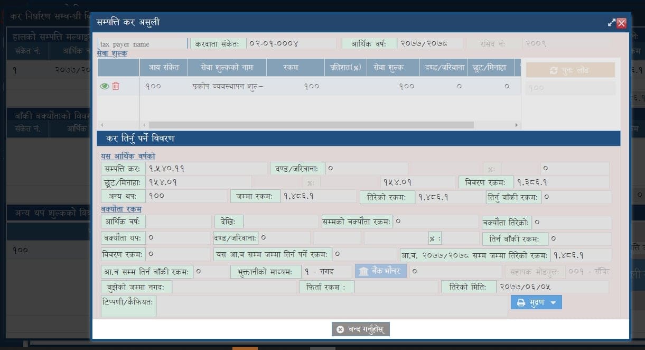Screen dimensions: 645x350
Task: Delete the service charge row with trash icon
Action: click(116, 86)
